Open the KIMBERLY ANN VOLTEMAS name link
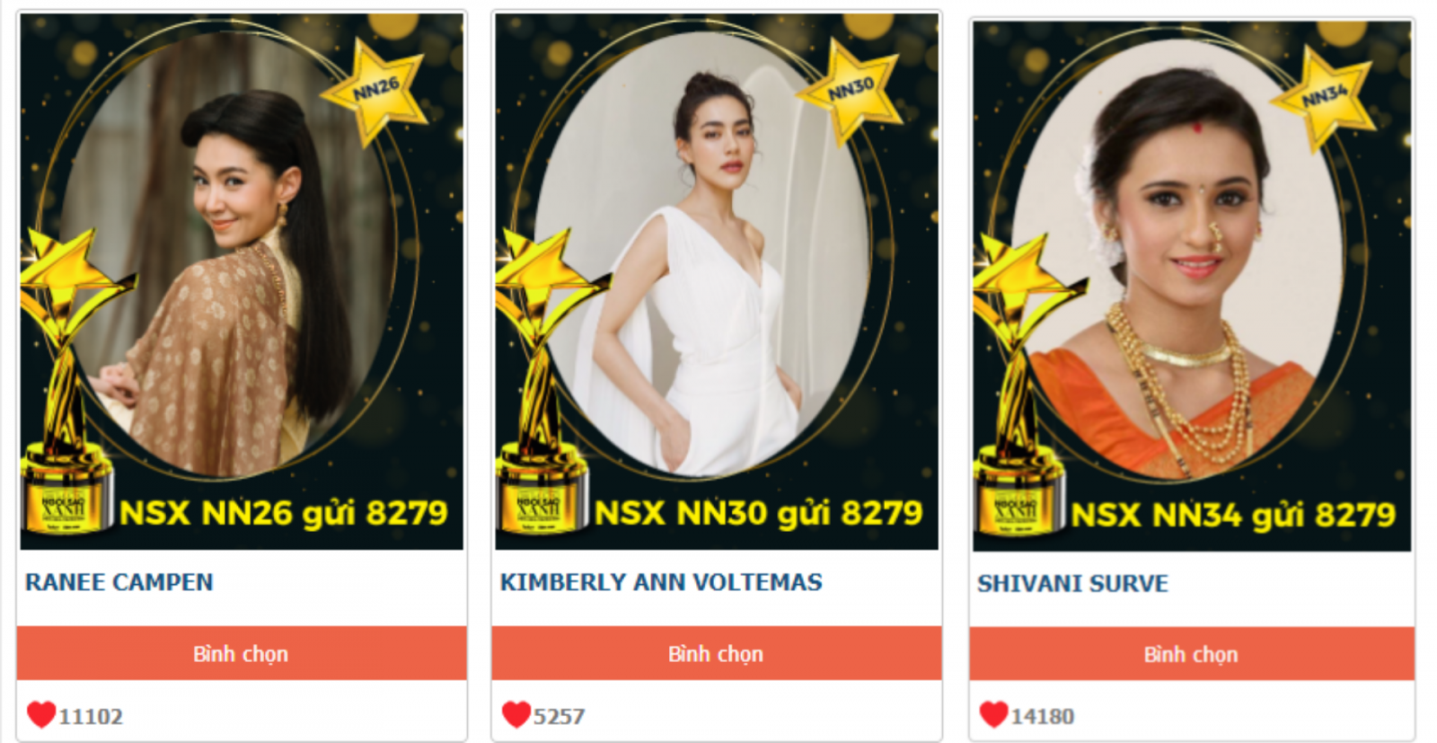Image resolution: width=1437 pixels, height=743 pixels. [661, 582]
